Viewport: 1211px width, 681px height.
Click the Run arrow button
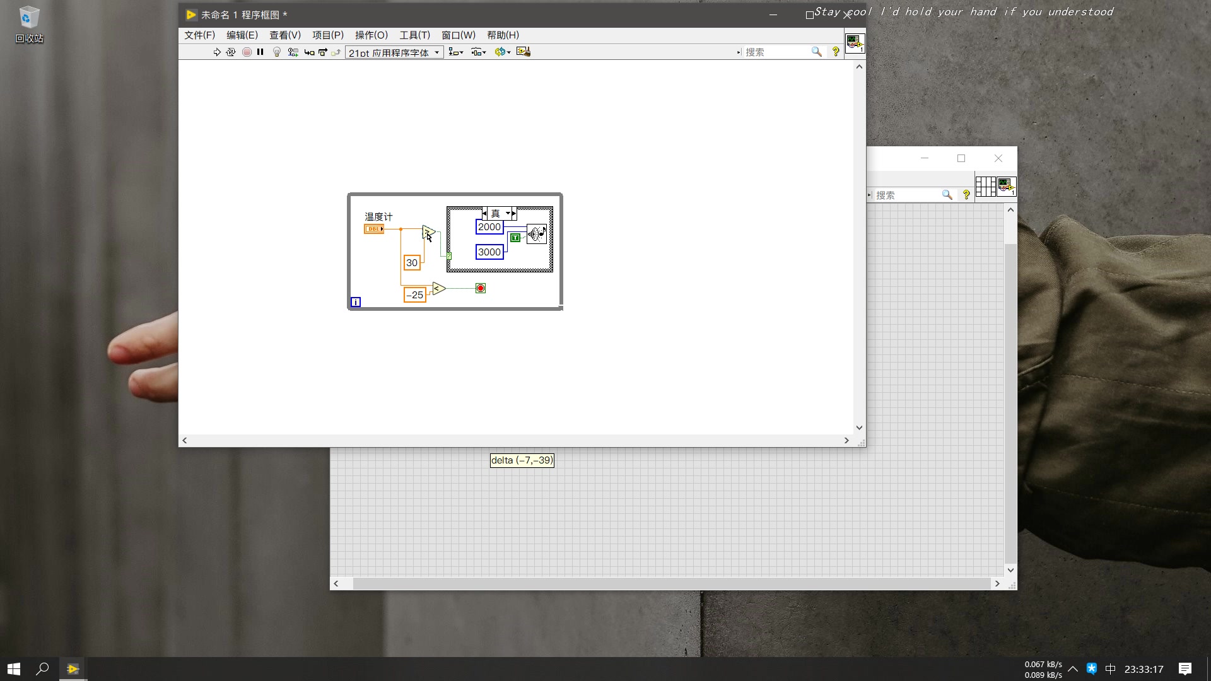217,52
